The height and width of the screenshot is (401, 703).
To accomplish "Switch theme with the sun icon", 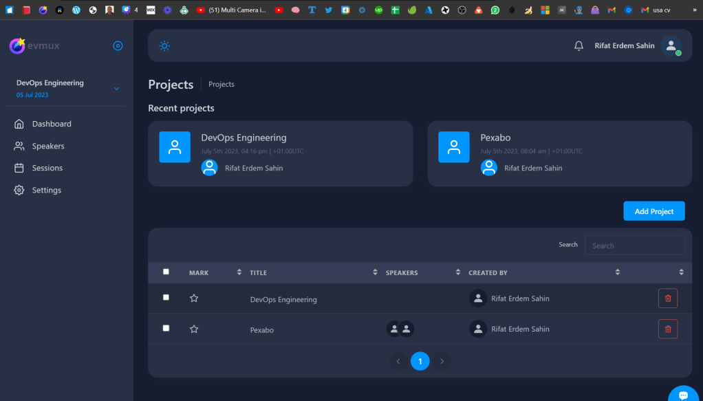I will [x=164, y=46].
